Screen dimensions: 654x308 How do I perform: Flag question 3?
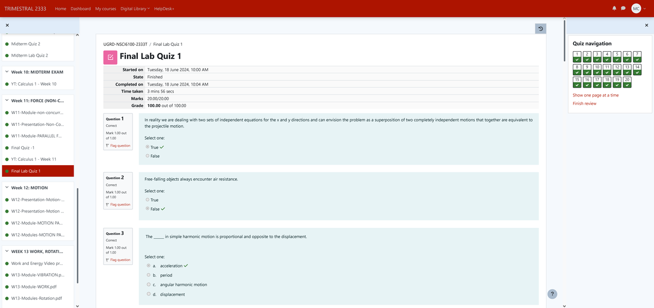119,260
